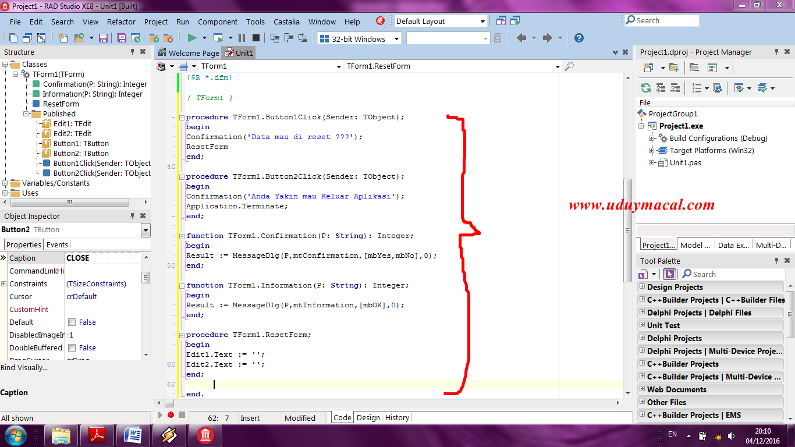Click the Save Desktop layout icon
Screen dimensions: 795x447
501,21
